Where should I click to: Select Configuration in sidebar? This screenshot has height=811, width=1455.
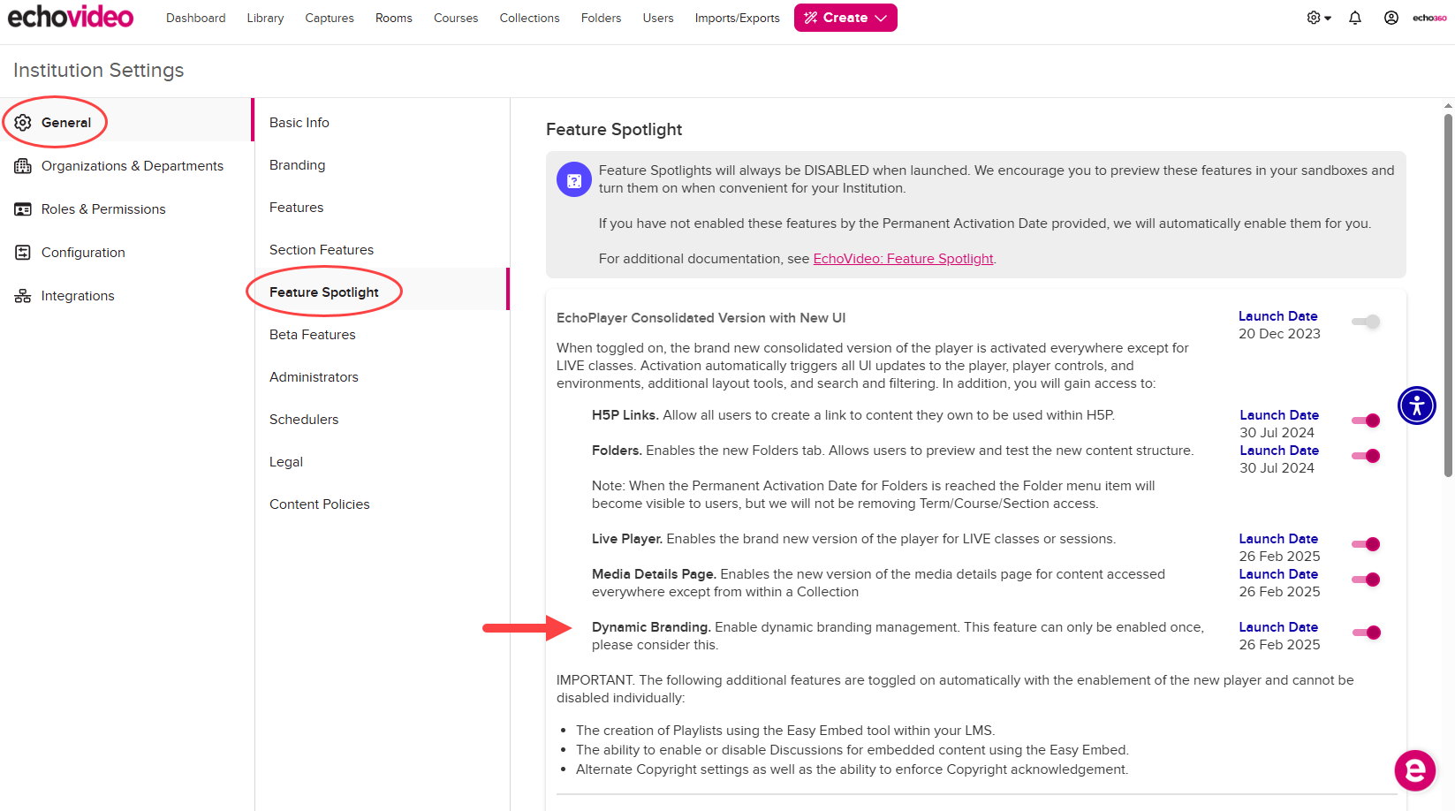(126, 253)
